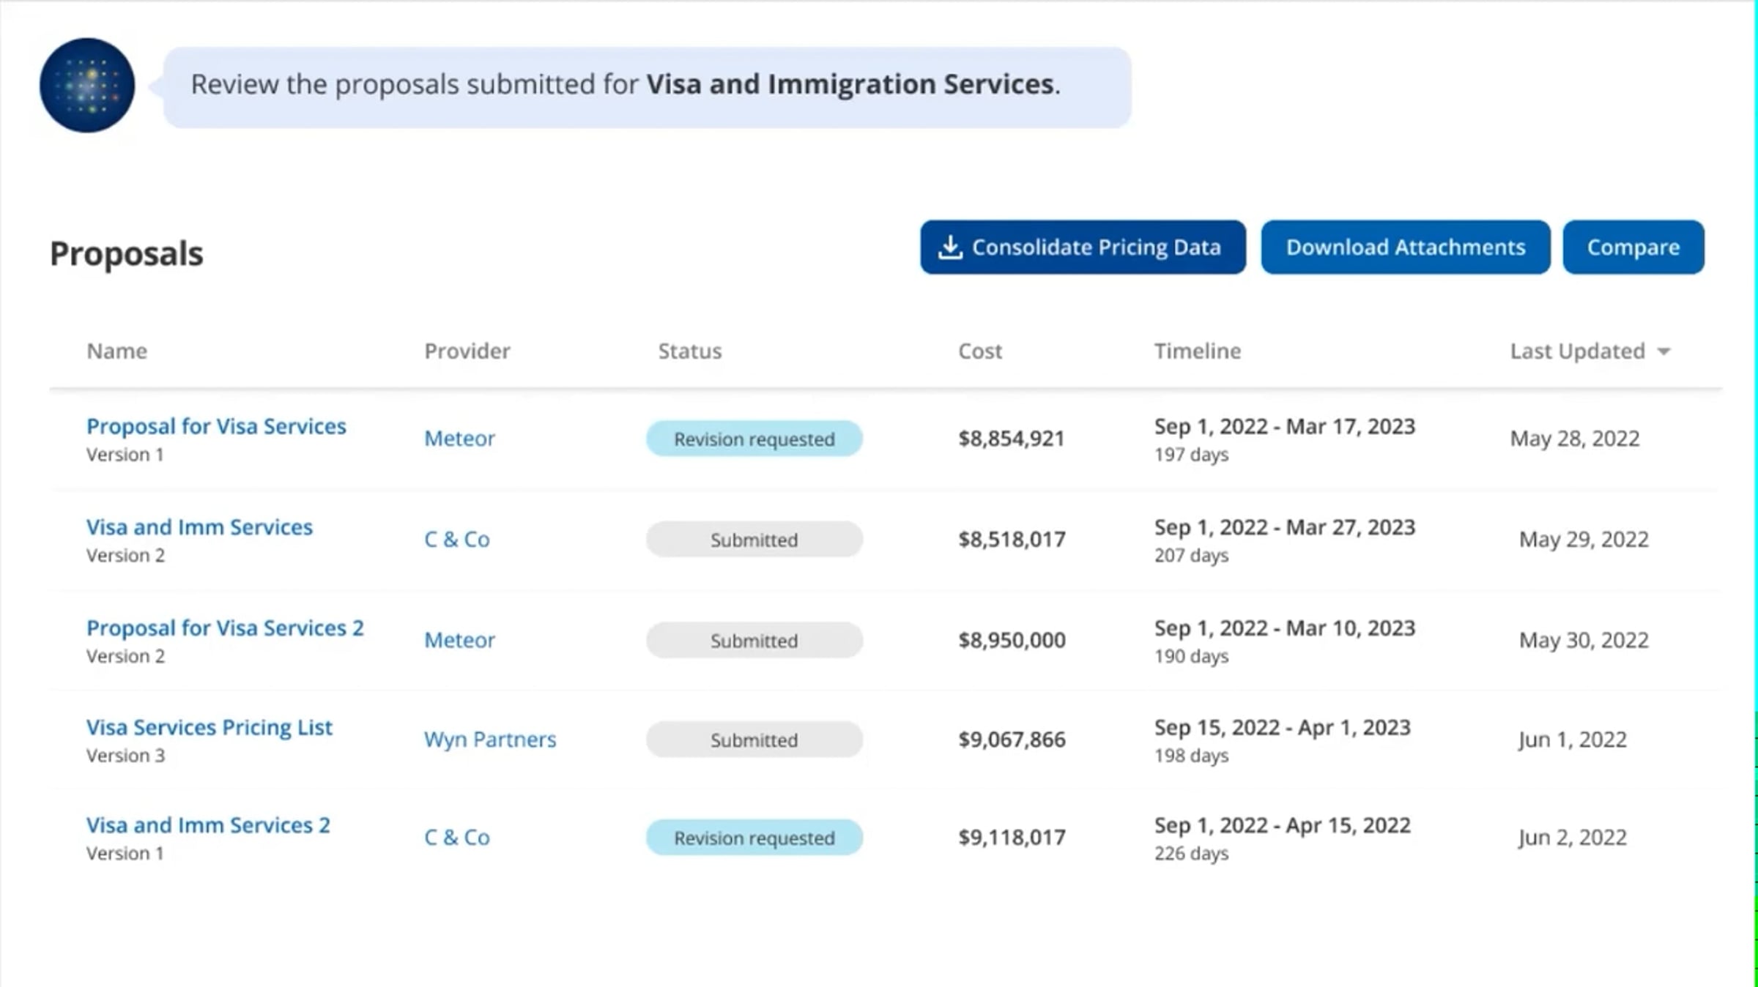Click Submitted badge for Wyn Partners proposal
The height and width of the screenshot is (987, 1758).
click(754, 740)
